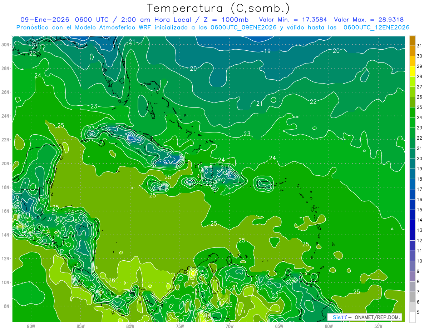Screen dimensions: 429x331
Task: Click the 90W longitude axis label
Action: (x=31, y=326)
